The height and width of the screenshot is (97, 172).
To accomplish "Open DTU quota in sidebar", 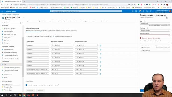I will (7, 37).
